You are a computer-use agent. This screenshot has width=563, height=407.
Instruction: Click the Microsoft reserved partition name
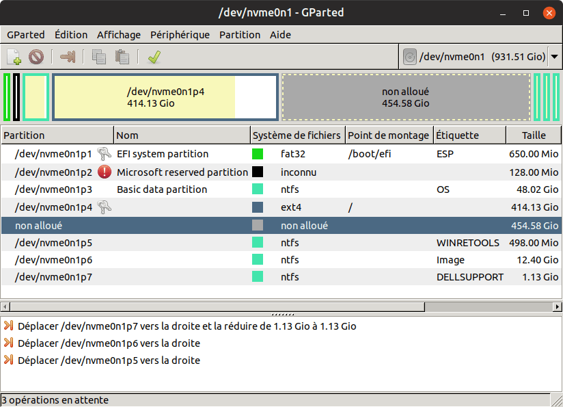(x=182, y=172)
